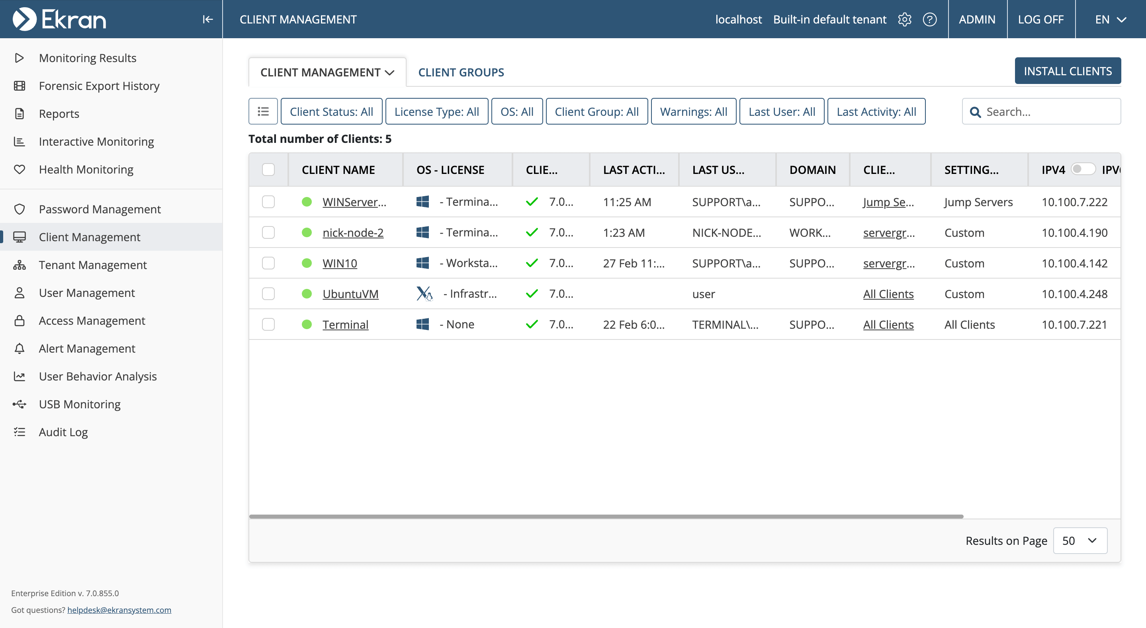This screenshot has height=628, width=1146.
Task: Open the UbuntuVM client link
Action: [350, 294]
